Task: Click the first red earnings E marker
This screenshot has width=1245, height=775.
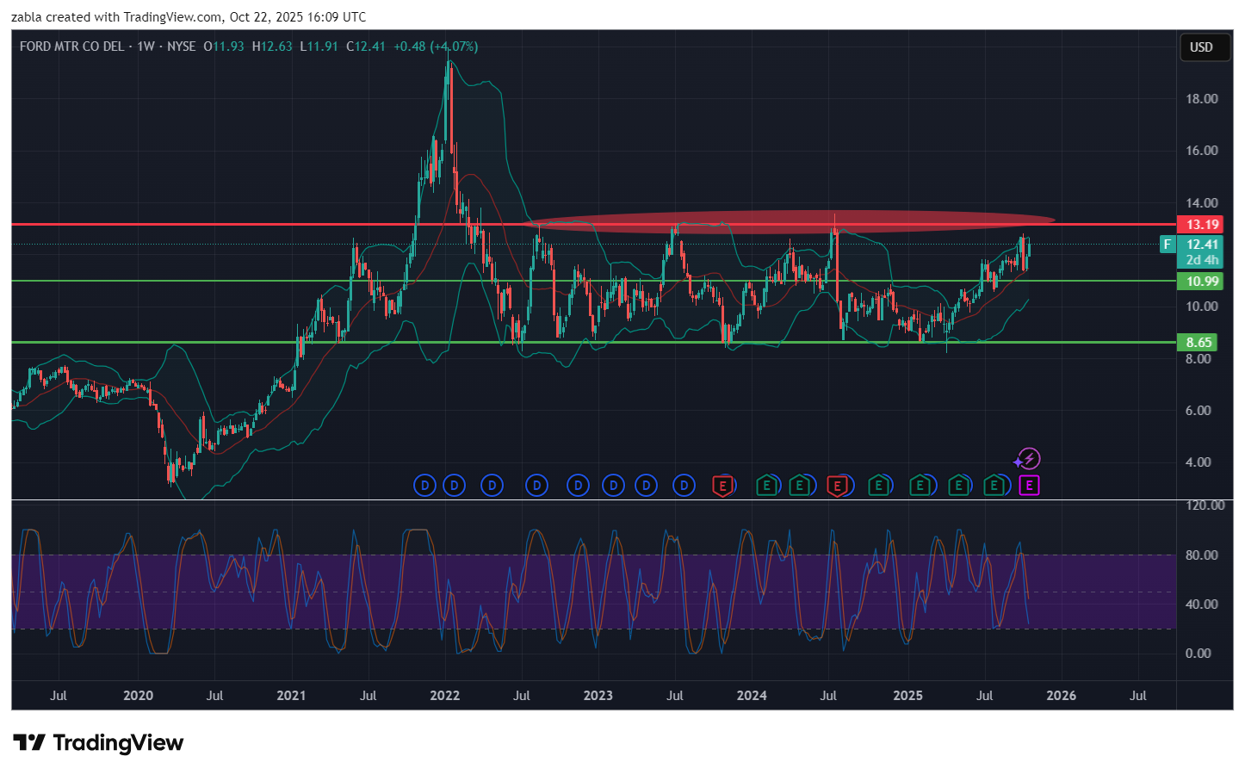Action: (723, 486)
